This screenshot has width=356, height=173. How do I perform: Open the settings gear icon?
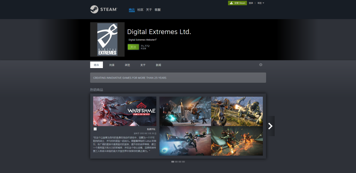(261, 65)
